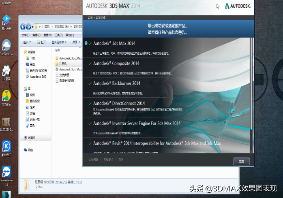Expand the arrow after 本地磁盘 (E:) in breadcrumb

(71, 27)
